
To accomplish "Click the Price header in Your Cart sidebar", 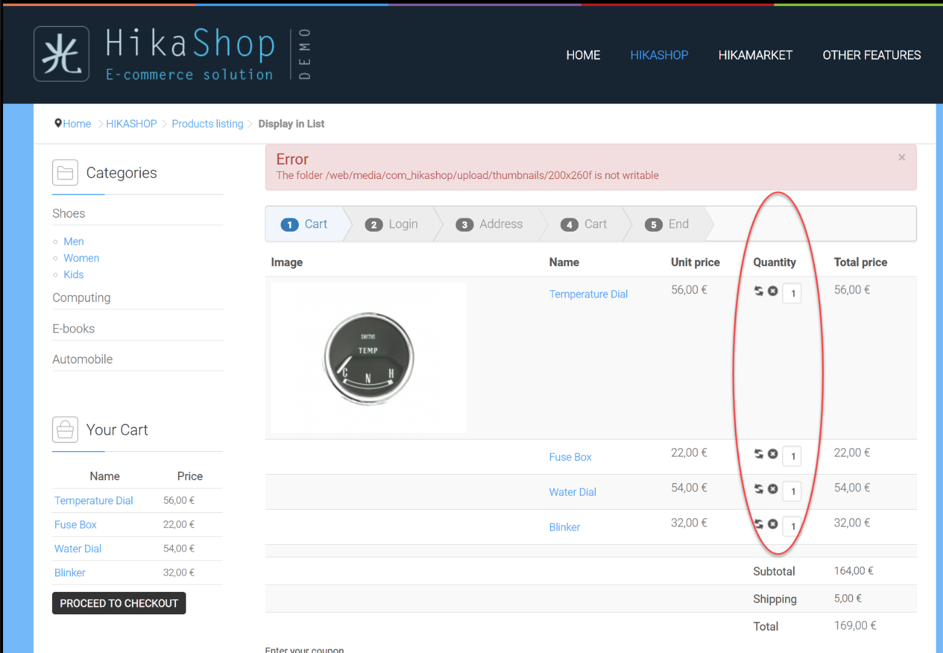I will [x=190, y=476].
